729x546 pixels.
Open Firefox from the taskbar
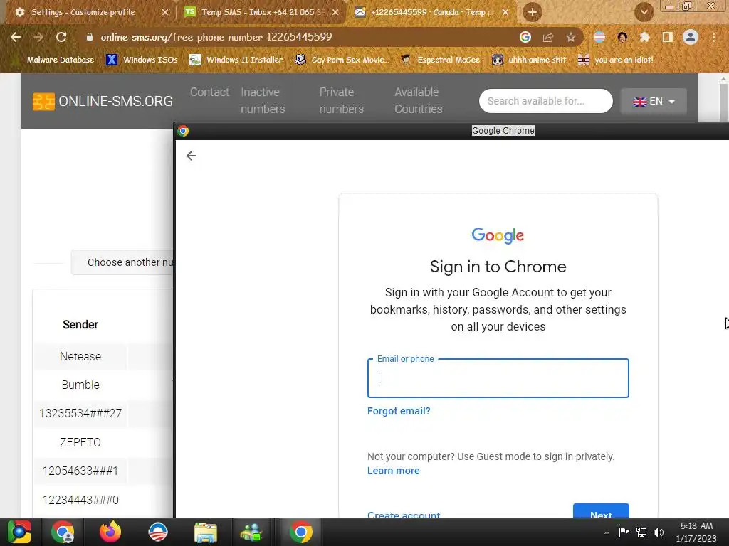pyautogui.click(x=110, y=532)
